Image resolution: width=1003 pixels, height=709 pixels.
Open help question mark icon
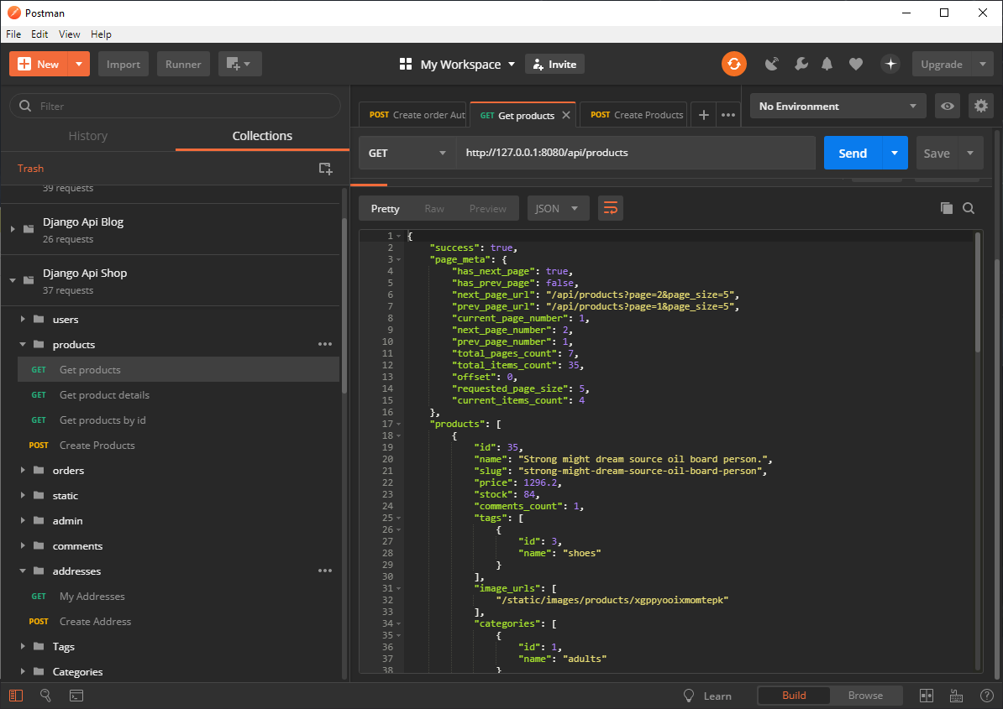[987, 696]
